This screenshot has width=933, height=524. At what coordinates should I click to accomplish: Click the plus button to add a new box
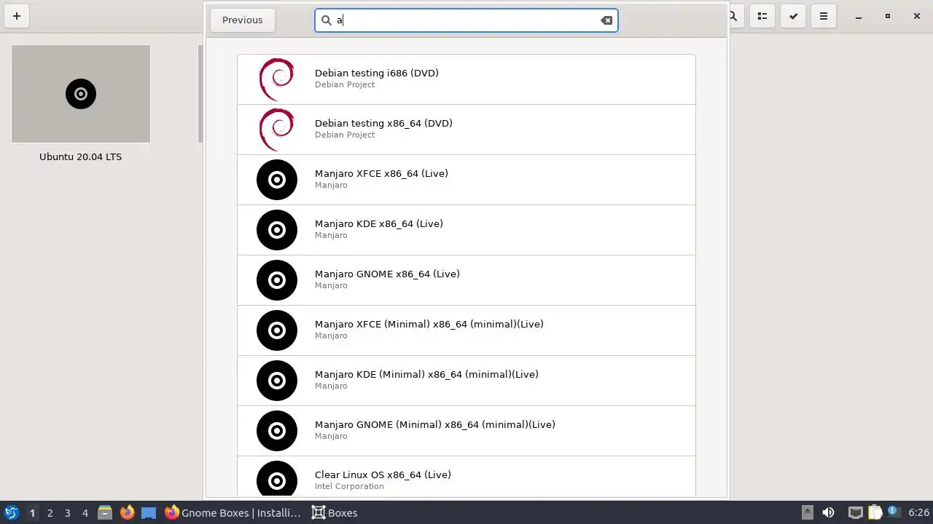click(x=17, y=16)
